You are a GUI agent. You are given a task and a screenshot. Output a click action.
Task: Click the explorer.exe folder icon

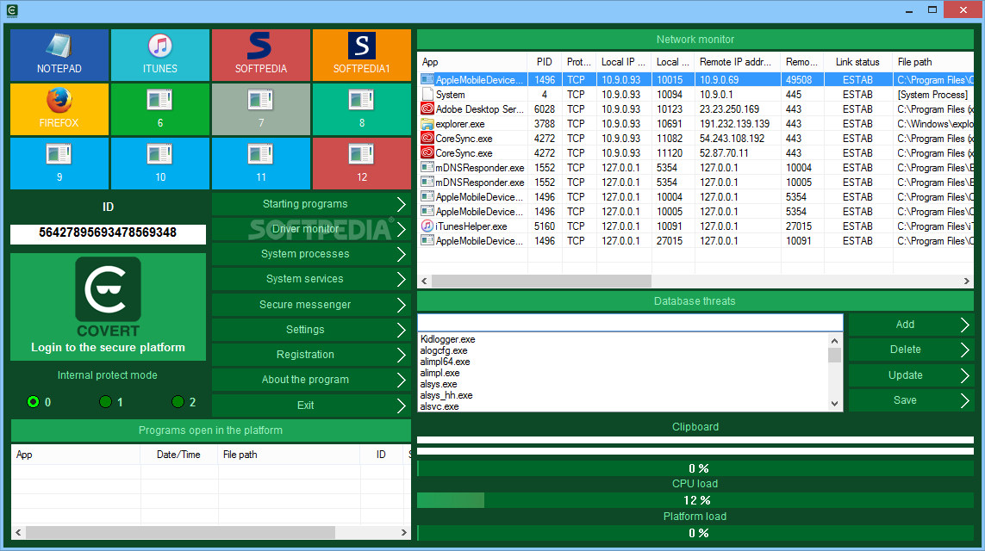coord(427,124)
